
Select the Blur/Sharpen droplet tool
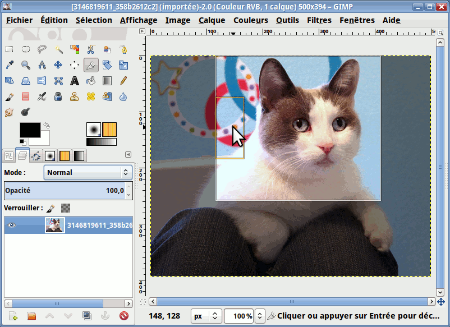click(x=123, y=96)
